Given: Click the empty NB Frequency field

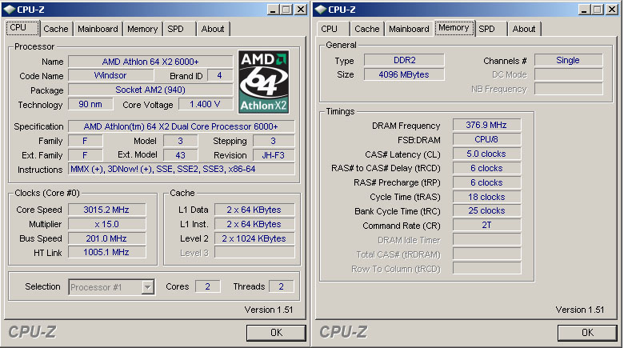Looking at the screenshot, I should [x=568, y=89].
